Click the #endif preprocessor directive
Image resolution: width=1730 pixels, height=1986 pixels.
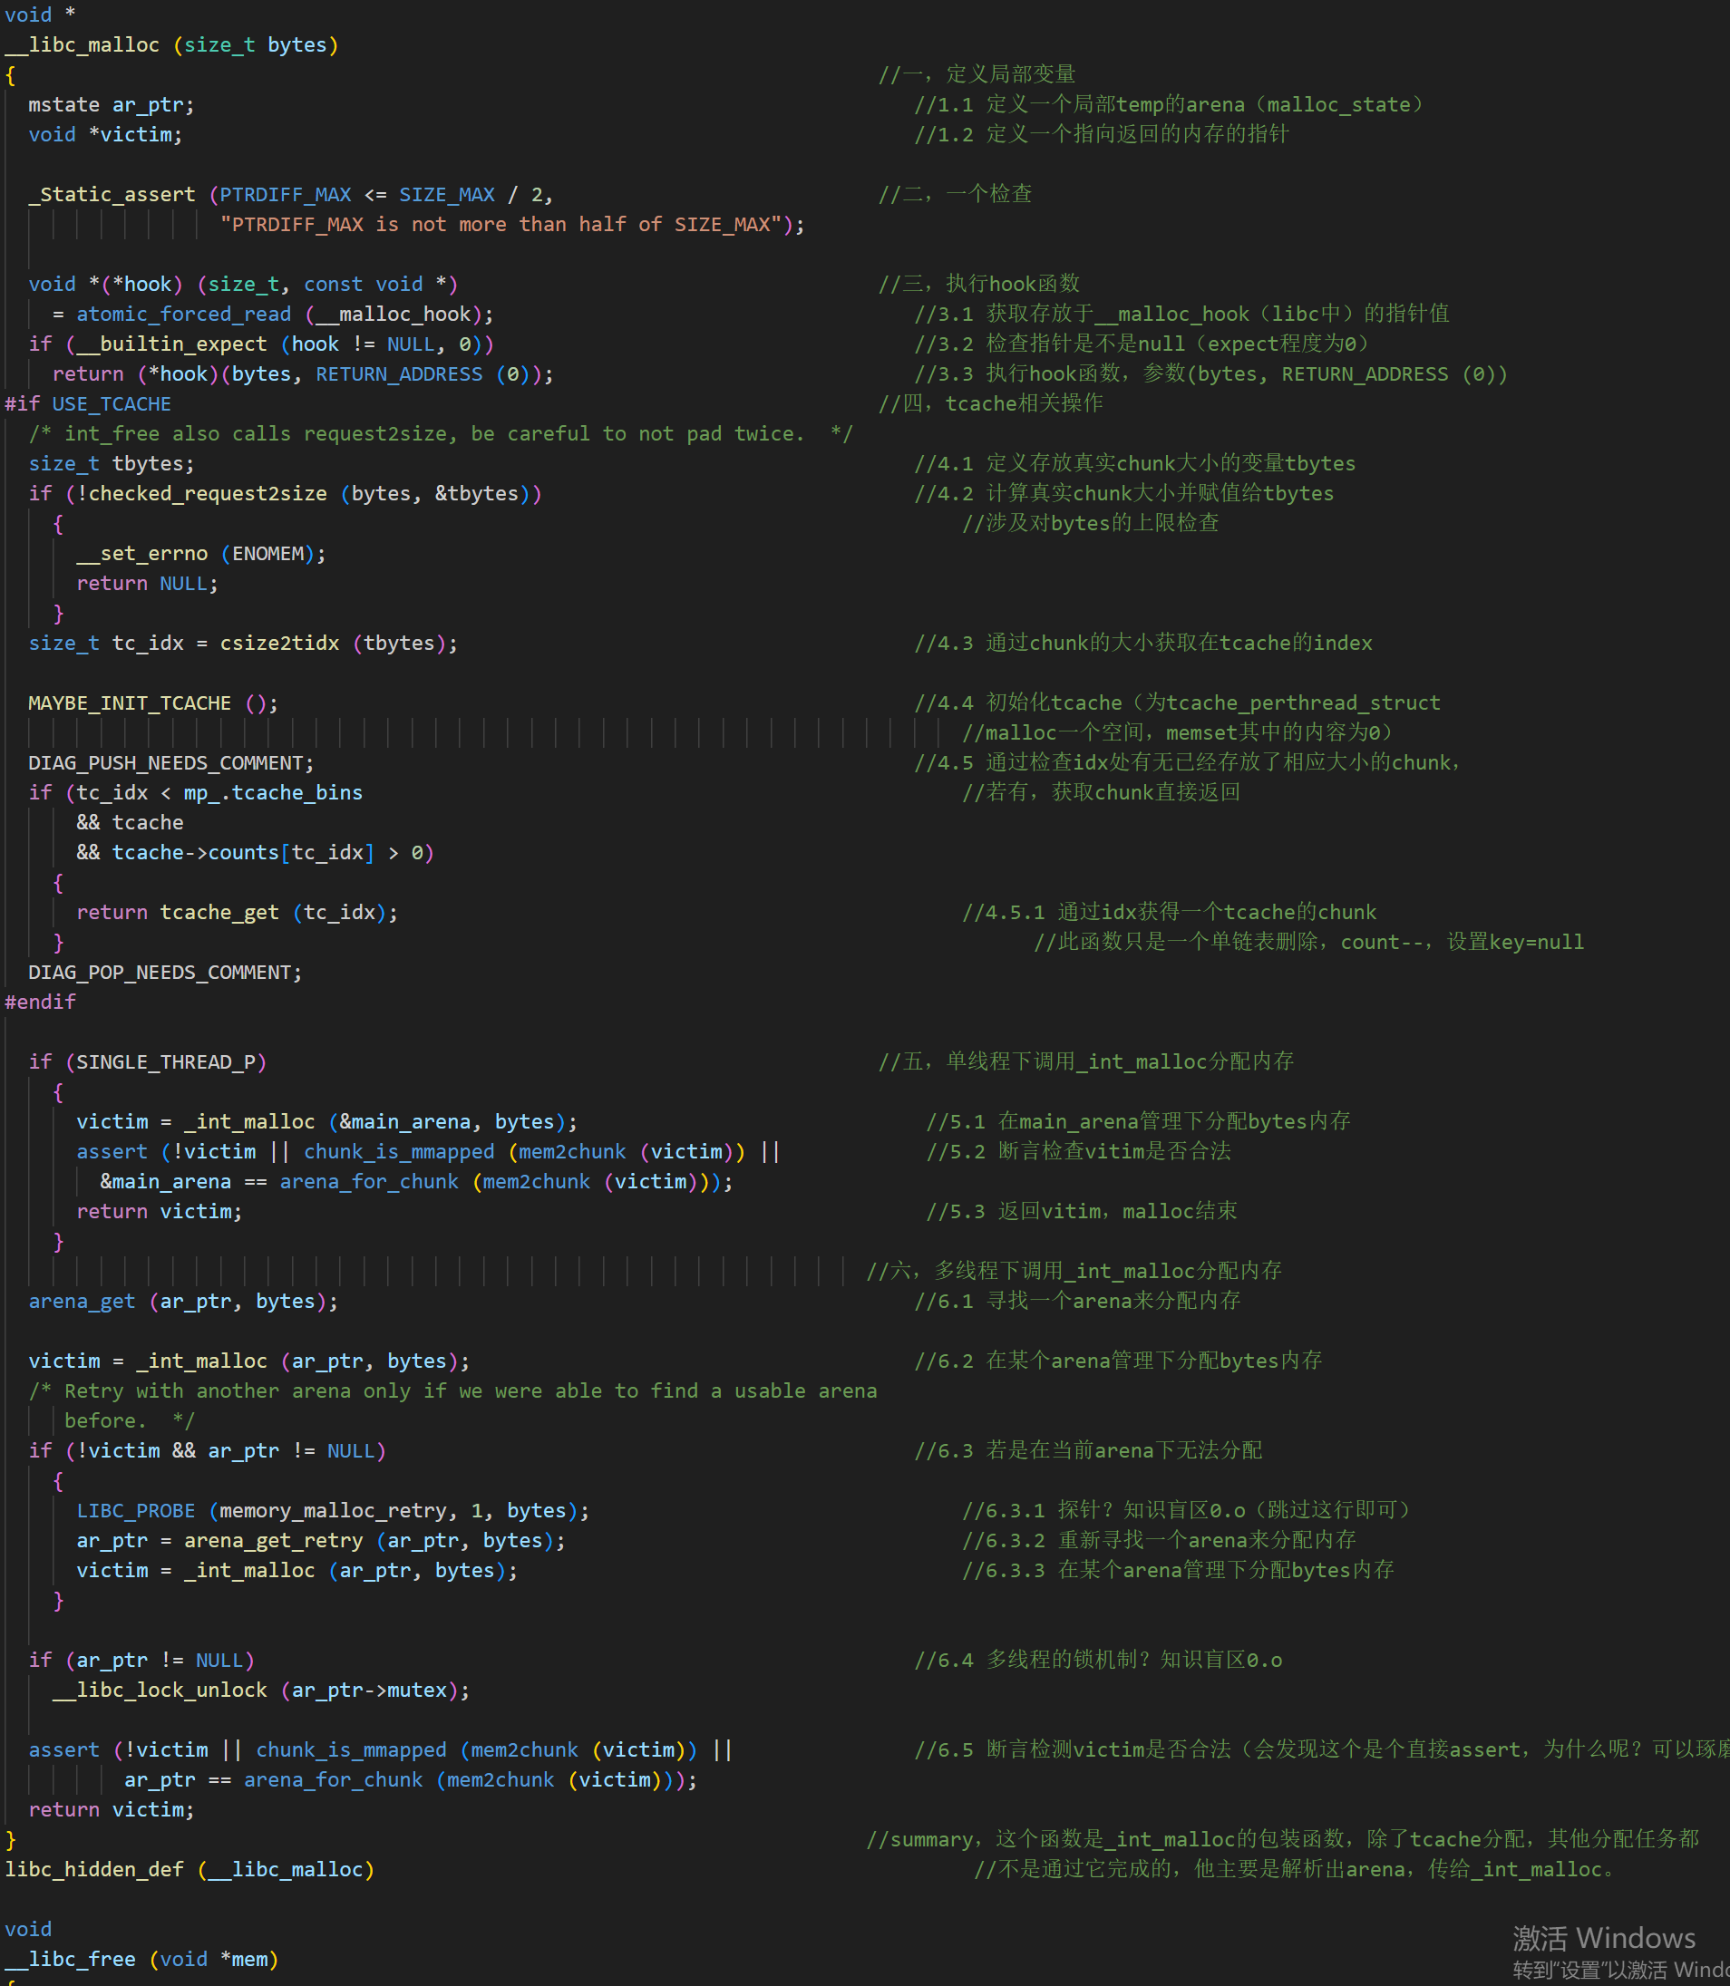41,1003
